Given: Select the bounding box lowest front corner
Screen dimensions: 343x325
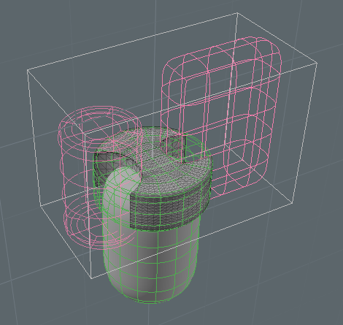Looking at the screenshot, I should [91, 278].
